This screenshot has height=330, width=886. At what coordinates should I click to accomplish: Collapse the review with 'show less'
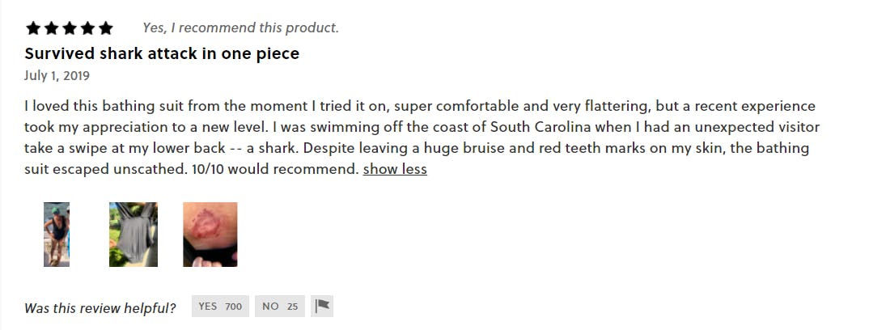pos(395,169)
